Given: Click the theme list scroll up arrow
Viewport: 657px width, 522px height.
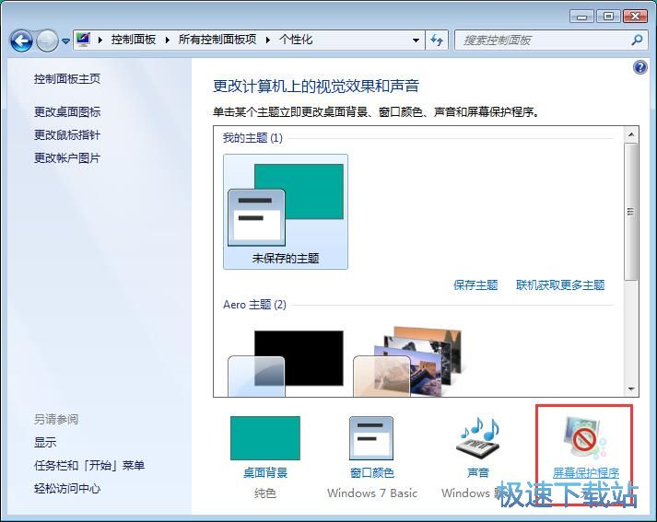Looking at the screenshot, I should 631,134.
